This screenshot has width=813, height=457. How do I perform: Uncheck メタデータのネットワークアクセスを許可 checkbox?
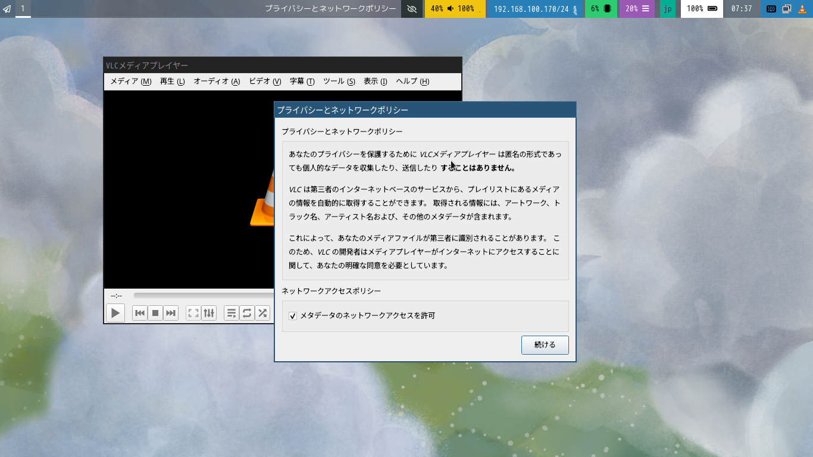[x=293, y=316]
